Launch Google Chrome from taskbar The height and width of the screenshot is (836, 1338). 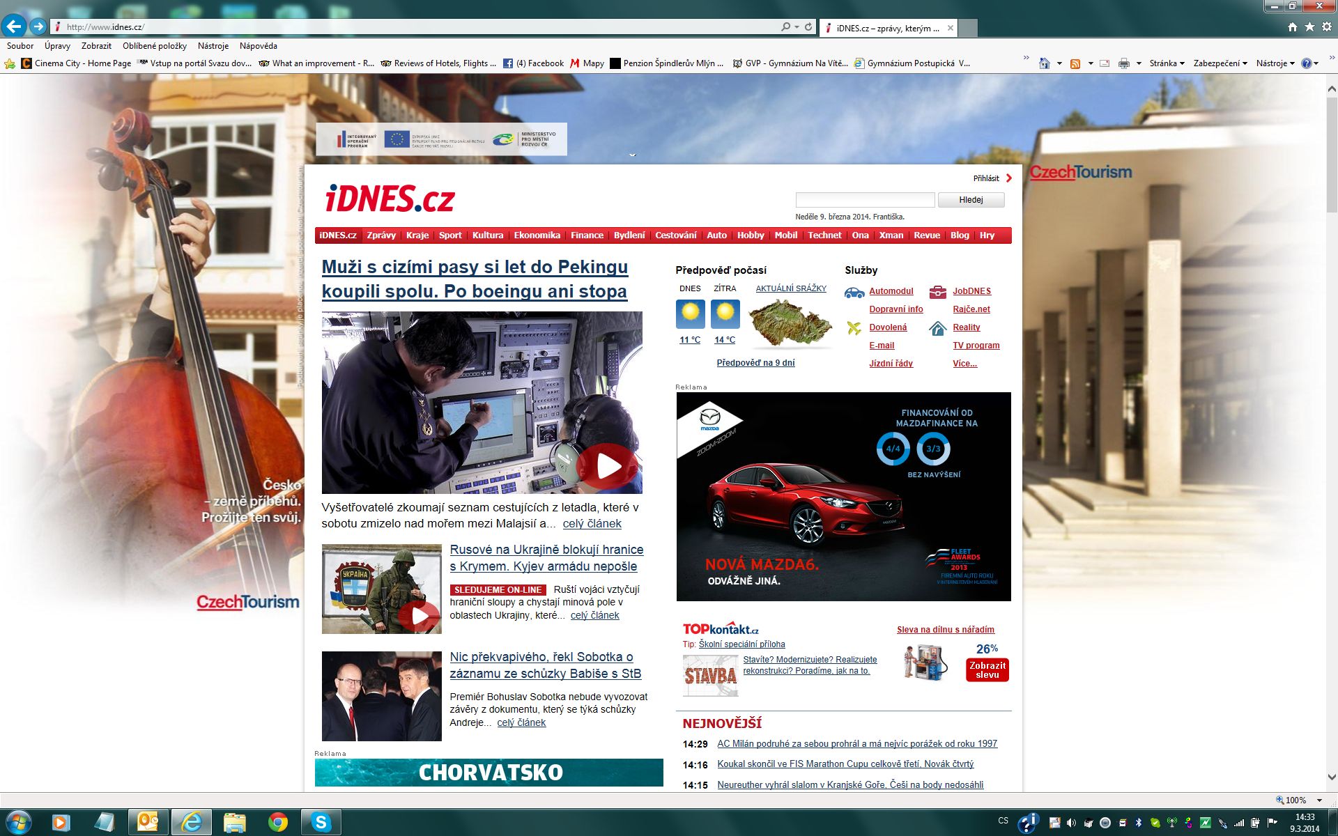(x=278, y=823)
